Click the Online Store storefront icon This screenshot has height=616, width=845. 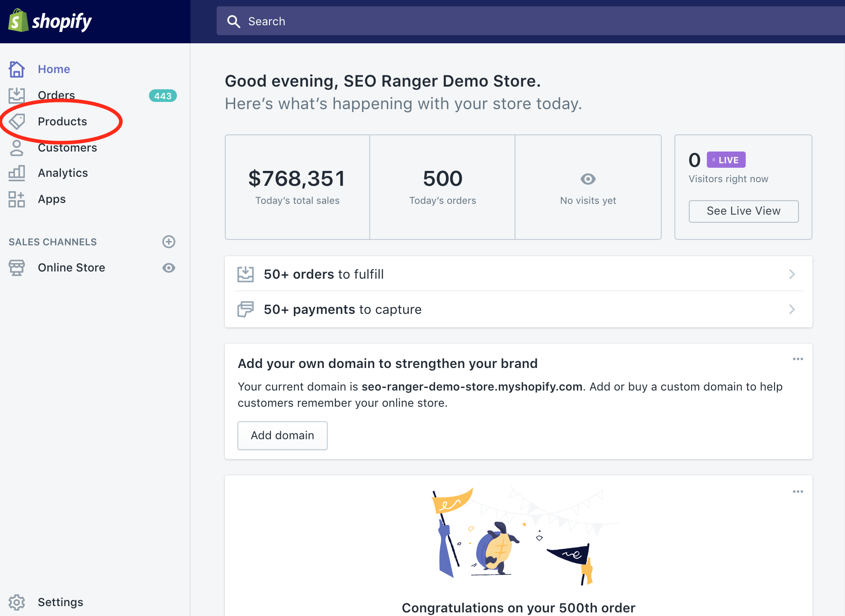tap(17, 267)
